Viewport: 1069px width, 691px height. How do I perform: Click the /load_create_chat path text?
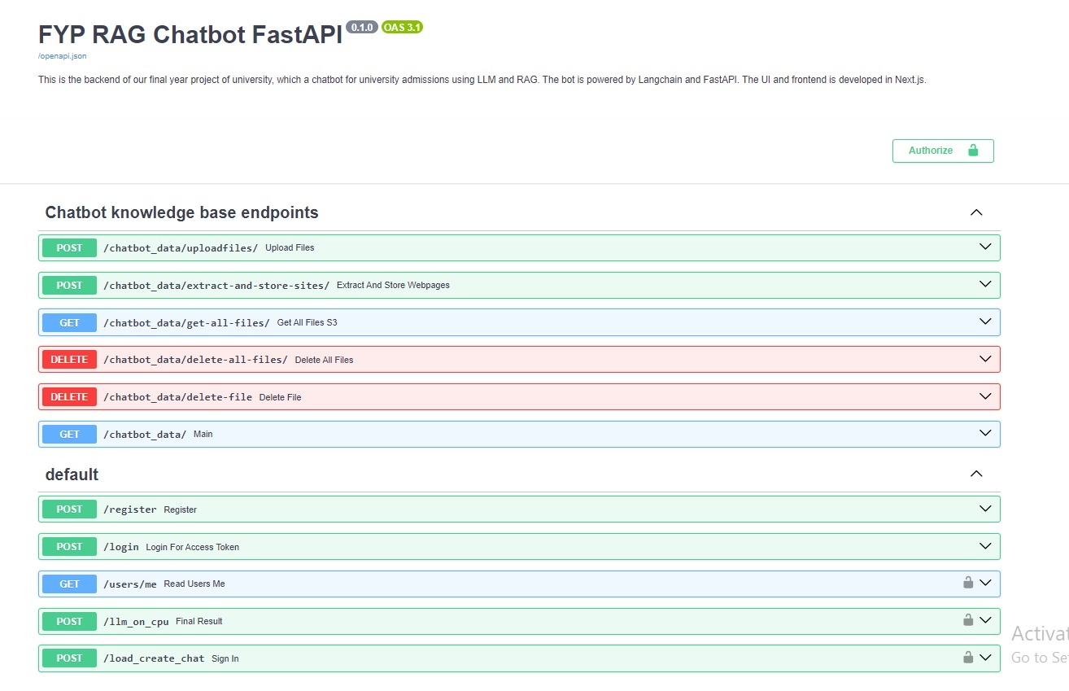(x=154, y=658)
